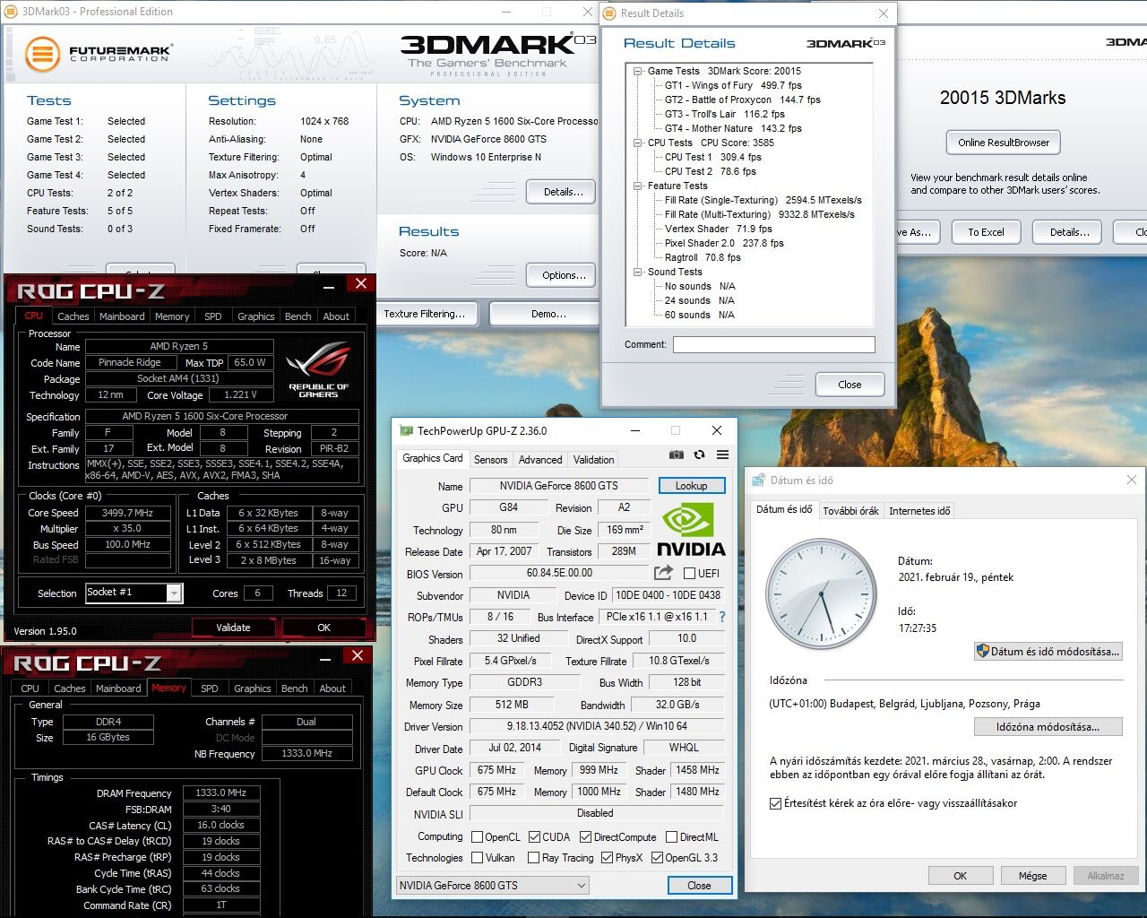
Task: Switch to További órák tab
Action: pos(850,510)
